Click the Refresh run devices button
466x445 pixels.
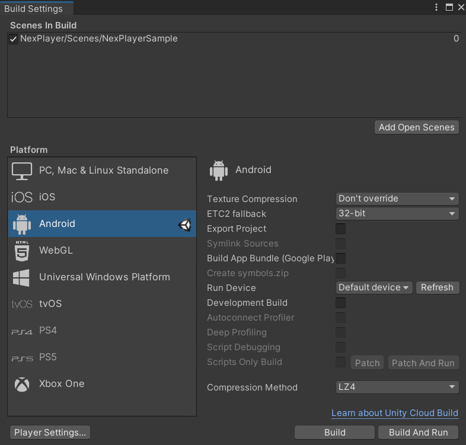click(x=437, y=288)
